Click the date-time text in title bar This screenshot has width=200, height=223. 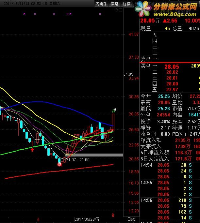[x=32, y=4]
